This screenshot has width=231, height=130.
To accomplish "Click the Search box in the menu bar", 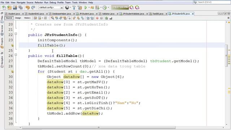I will click(x=212, y=2).
